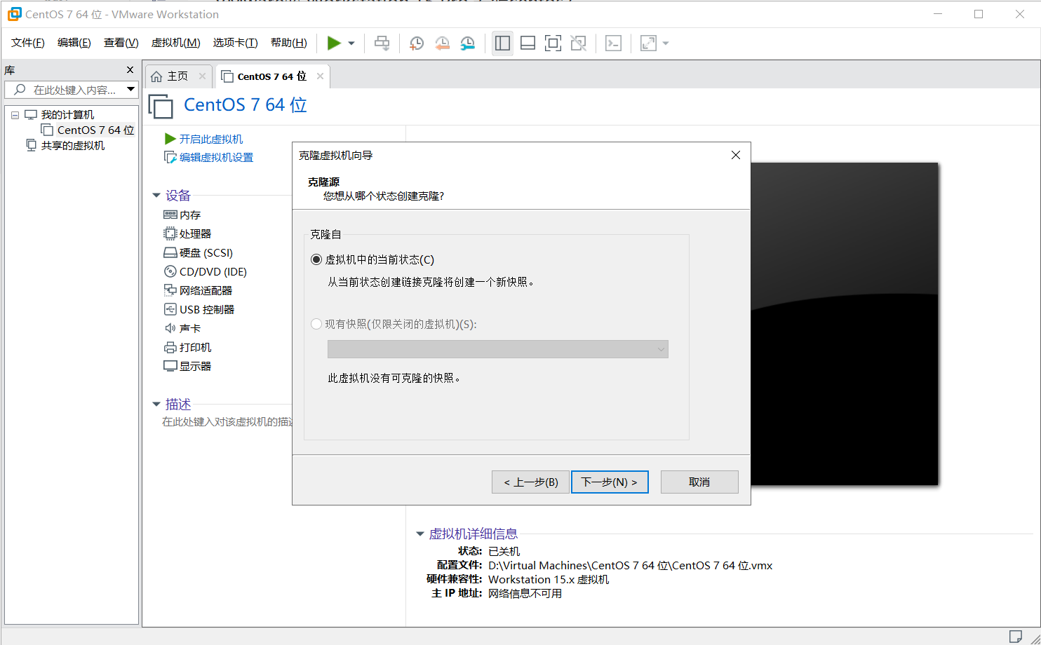
Task: Select 虚拟机中的当前状态(C) radio button
Action: pyautogui.click(x=316, y=260)
